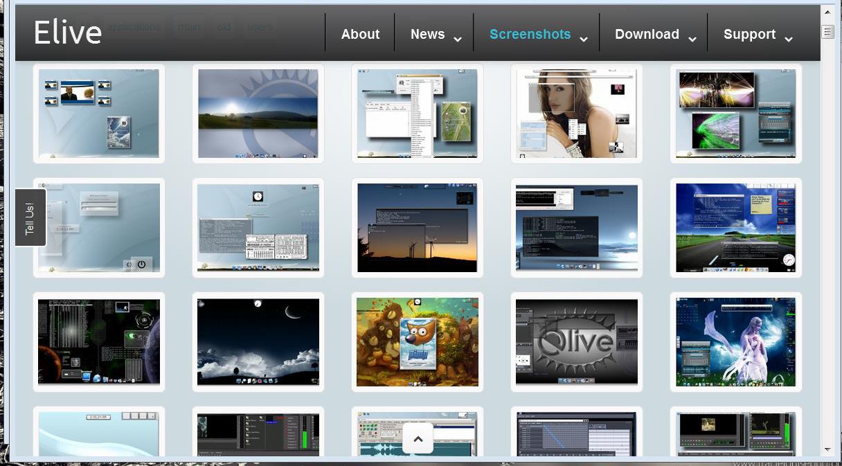Expand the News dropdown chevron
Screen dimensions: 842x466
point(458,39)
